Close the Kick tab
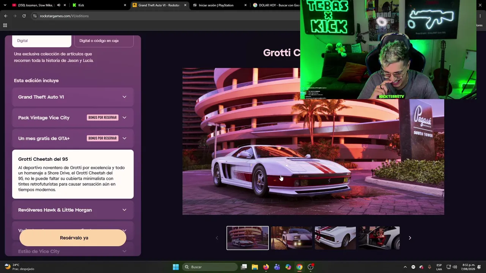The height and width of the screenshot is (273, 486). click(125, 5)
